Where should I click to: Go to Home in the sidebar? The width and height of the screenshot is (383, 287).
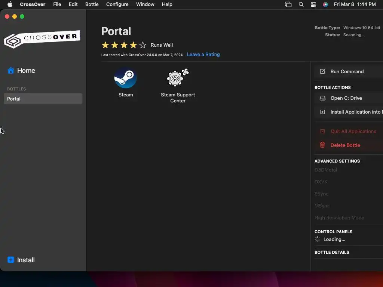(x=21, y=71)
